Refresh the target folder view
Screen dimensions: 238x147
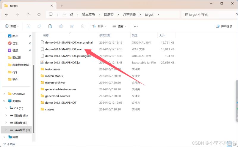[x=39, y=15]
